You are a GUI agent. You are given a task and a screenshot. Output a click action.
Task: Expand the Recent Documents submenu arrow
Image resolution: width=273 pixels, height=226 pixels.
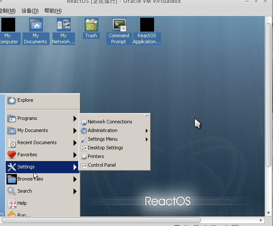(x=75, y=143)
